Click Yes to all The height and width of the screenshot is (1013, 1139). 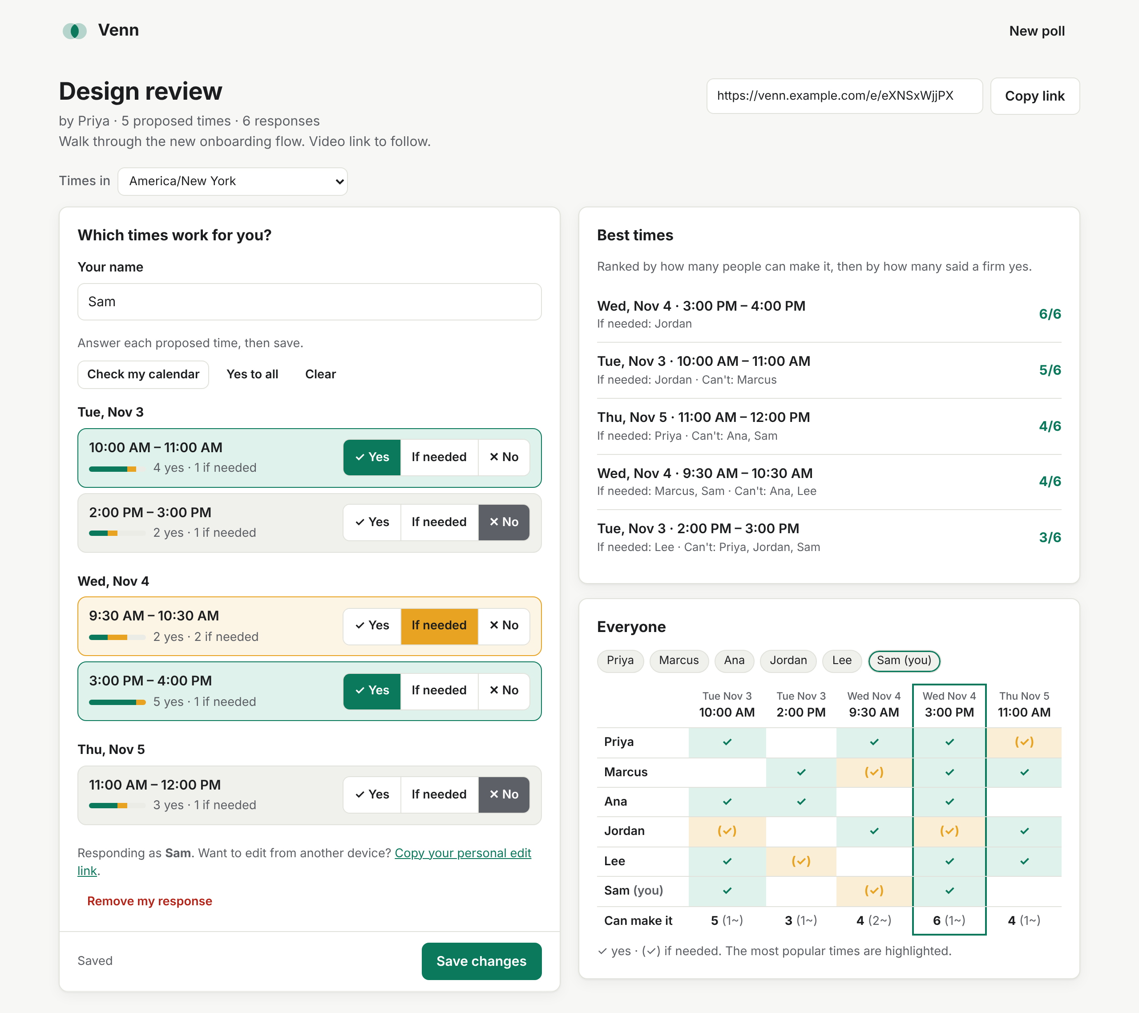(x=252, y=374)
